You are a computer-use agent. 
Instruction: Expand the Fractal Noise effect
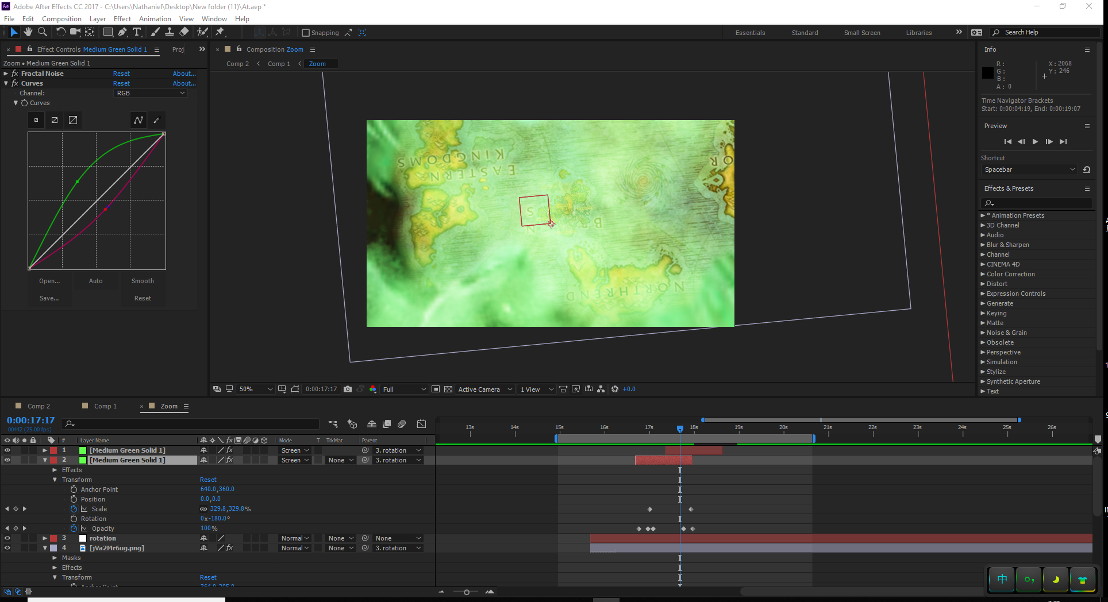click(6, 74)
